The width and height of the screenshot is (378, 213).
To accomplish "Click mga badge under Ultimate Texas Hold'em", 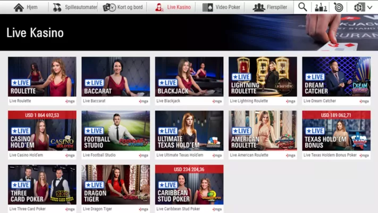I will (x=217, y=155).
